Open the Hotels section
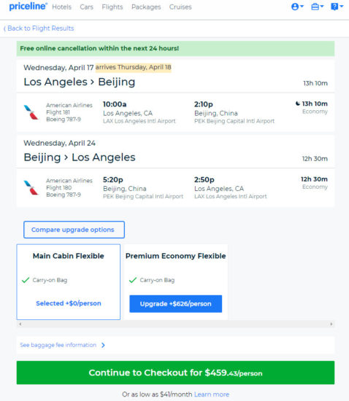The height and width of the screenshot is (401, 349). pos(62,7)
